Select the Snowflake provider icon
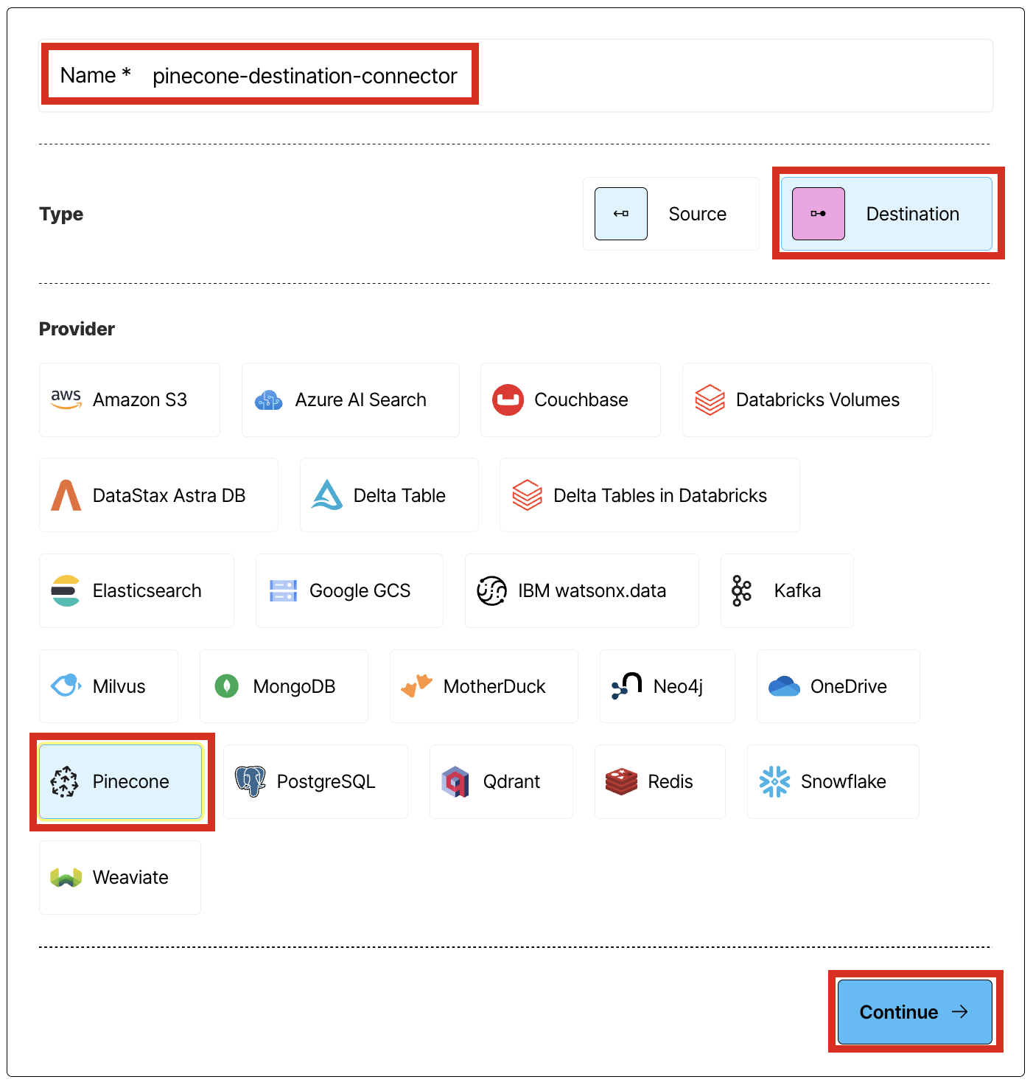The width and height of the screenshot is (1033, 1085). [x=833, y=781]
